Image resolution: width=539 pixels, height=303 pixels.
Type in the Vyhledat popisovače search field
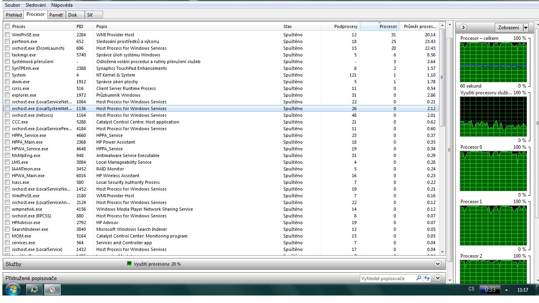tap(387, 279)
